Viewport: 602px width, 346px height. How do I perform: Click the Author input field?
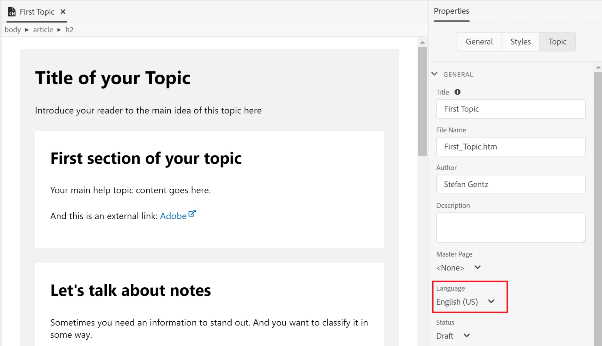[x=511, y=185]
